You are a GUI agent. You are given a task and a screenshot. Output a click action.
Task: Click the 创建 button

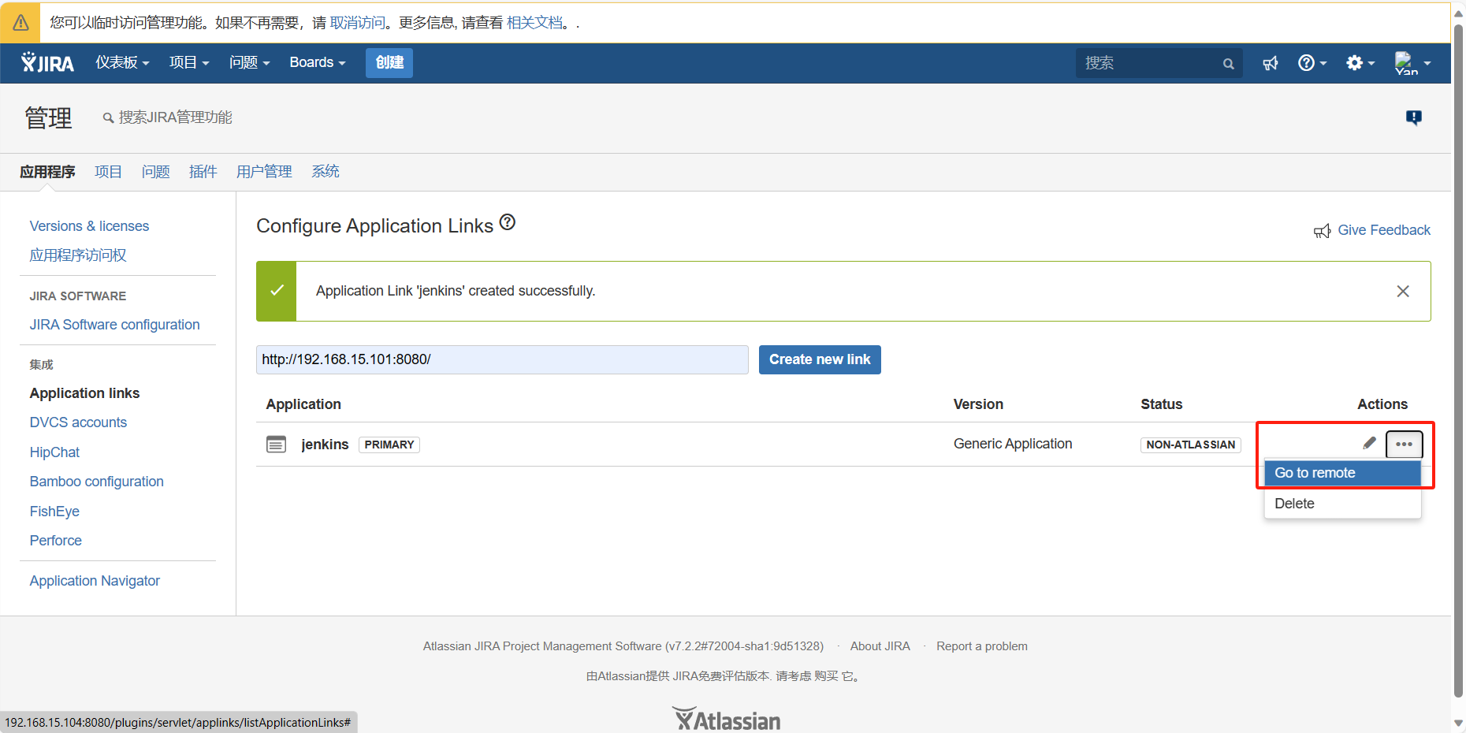click(389, 62)
